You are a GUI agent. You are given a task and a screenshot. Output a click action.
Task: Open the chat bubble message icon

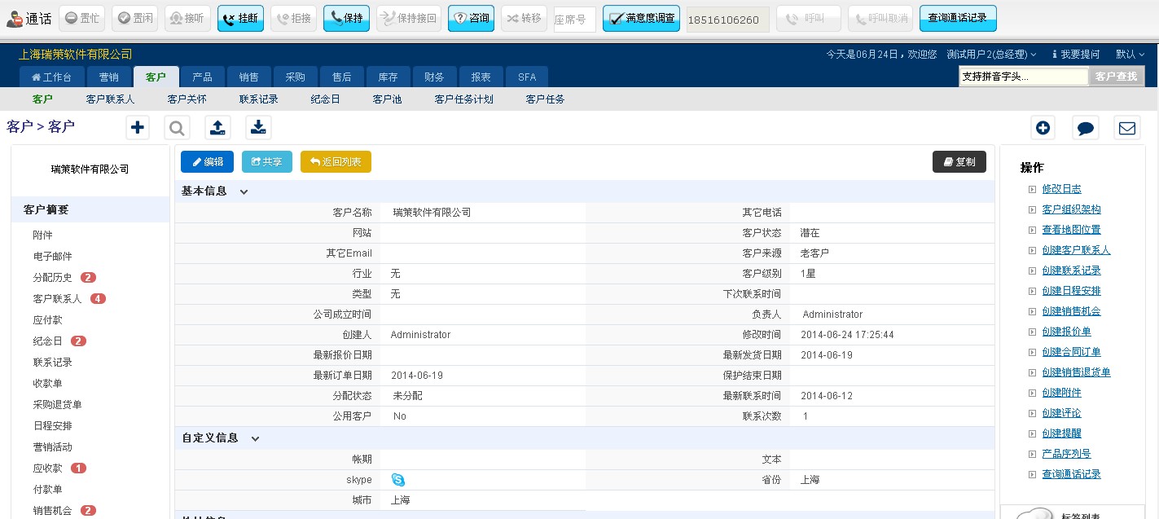click(1085, 128)
